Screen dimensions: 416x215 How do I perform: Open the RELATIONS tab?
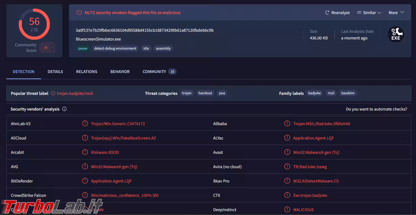(x=87, y=72)
